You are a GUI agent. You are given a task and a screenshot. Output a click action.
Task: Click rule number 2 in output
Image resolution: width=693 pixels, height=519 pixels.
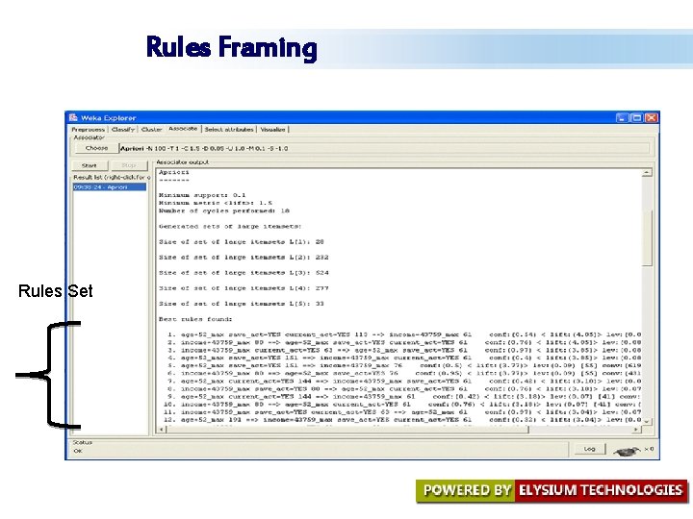coord(404,342)
